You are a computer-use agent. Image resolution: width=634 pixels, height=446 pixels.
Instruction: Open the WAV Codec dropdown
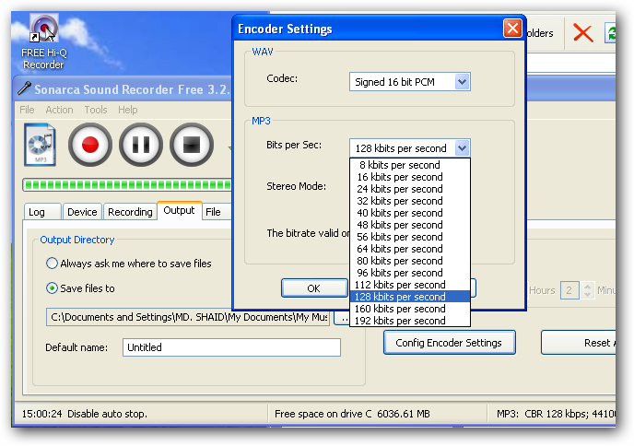pos(409,82)
